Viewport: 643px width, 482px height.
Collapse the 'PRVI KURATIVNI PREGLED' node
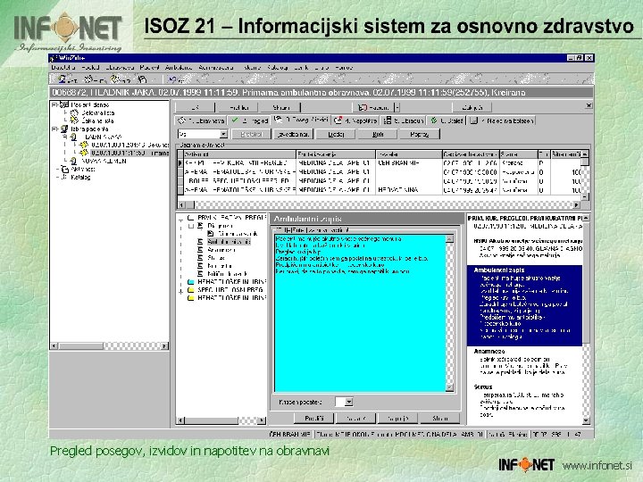180,220
